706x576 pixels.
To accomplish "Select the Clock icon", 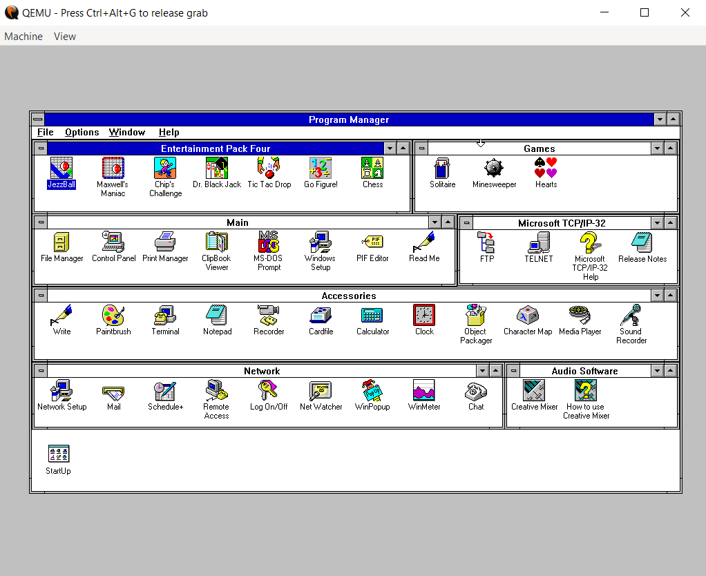I will [424, 315].
